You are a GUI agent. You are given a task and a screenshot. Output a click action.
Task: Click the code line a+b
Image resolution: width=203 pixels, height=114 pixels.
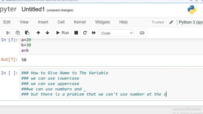point(25,50)
